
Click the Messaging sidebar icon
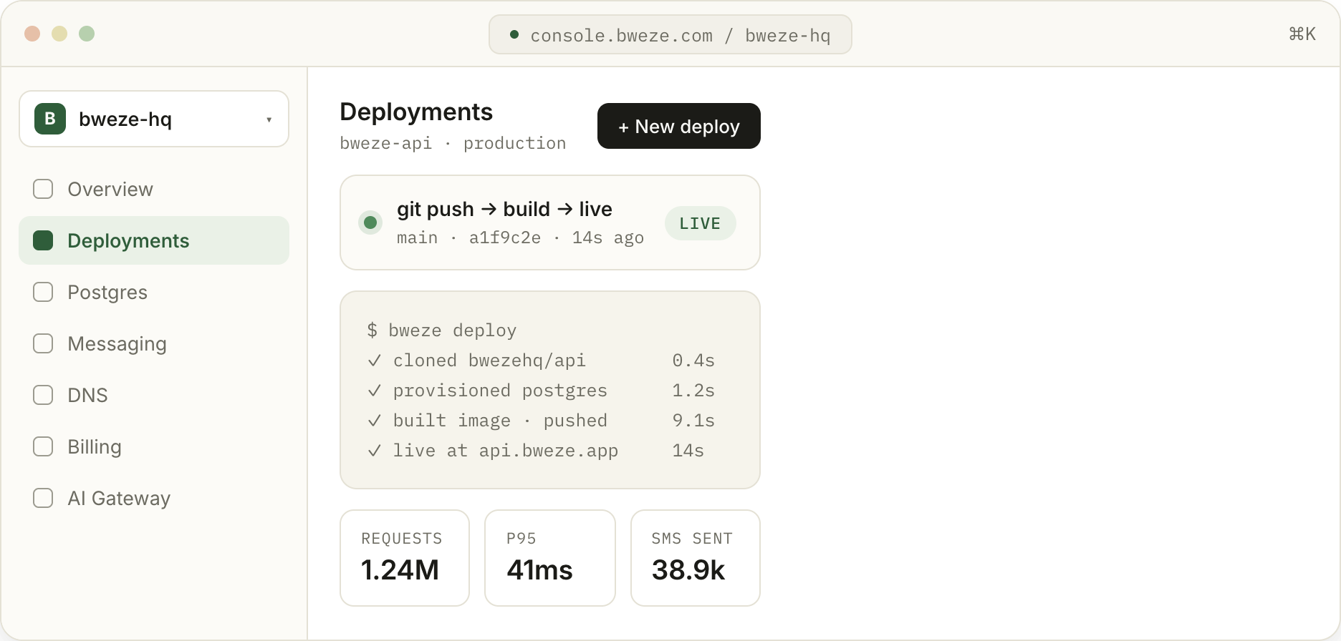[43, 343]
